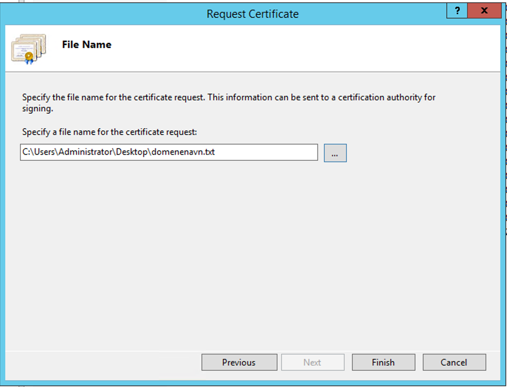Screen dimensions: 507x387
Task: Click blank white area of header banner
Action: tap(295, 48)
